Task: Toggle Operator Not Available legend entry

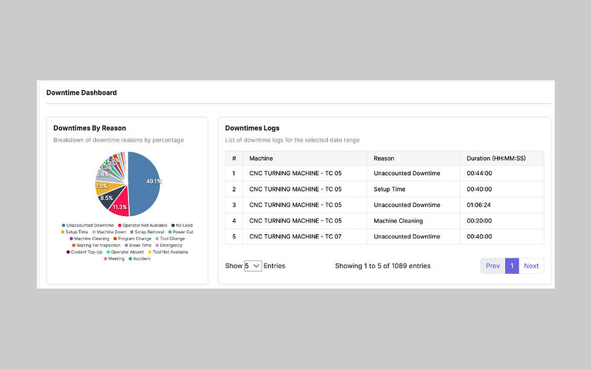Action: (x=142, y=225)
